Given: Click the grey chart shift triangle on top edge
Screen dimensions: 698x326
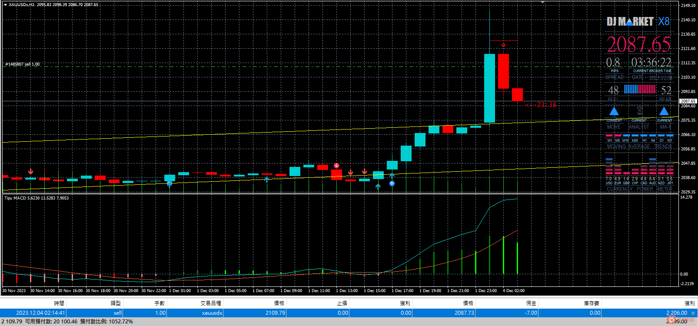Looking at the screenshot, I should pyautogui.click(x=542, y=3).
